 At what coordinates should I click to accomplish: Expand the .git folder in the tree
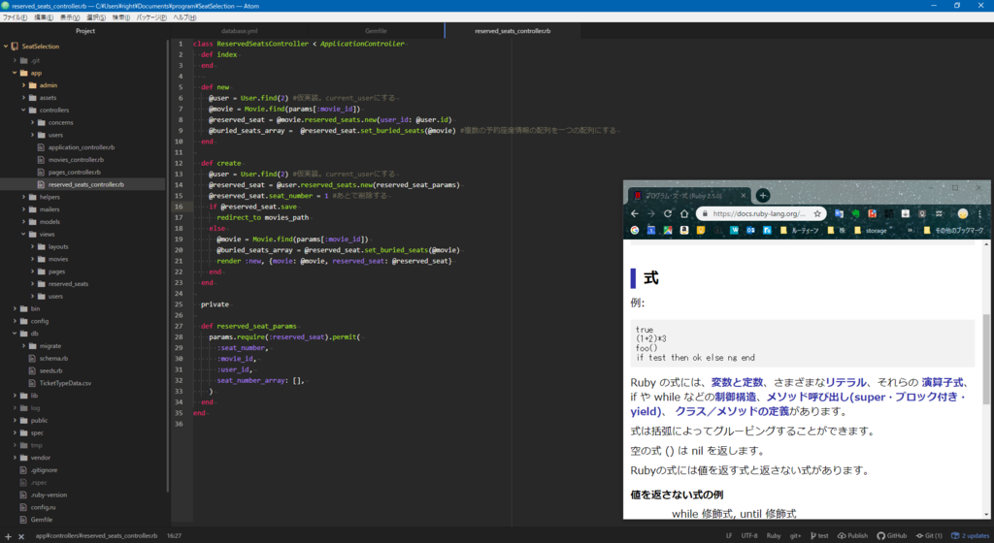16,61
